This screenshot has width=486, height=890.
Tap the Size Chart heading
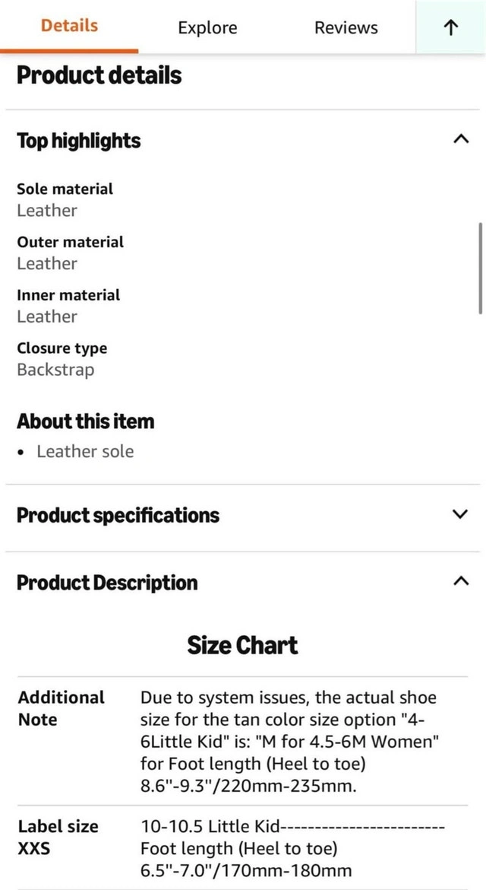click(242, 646)
